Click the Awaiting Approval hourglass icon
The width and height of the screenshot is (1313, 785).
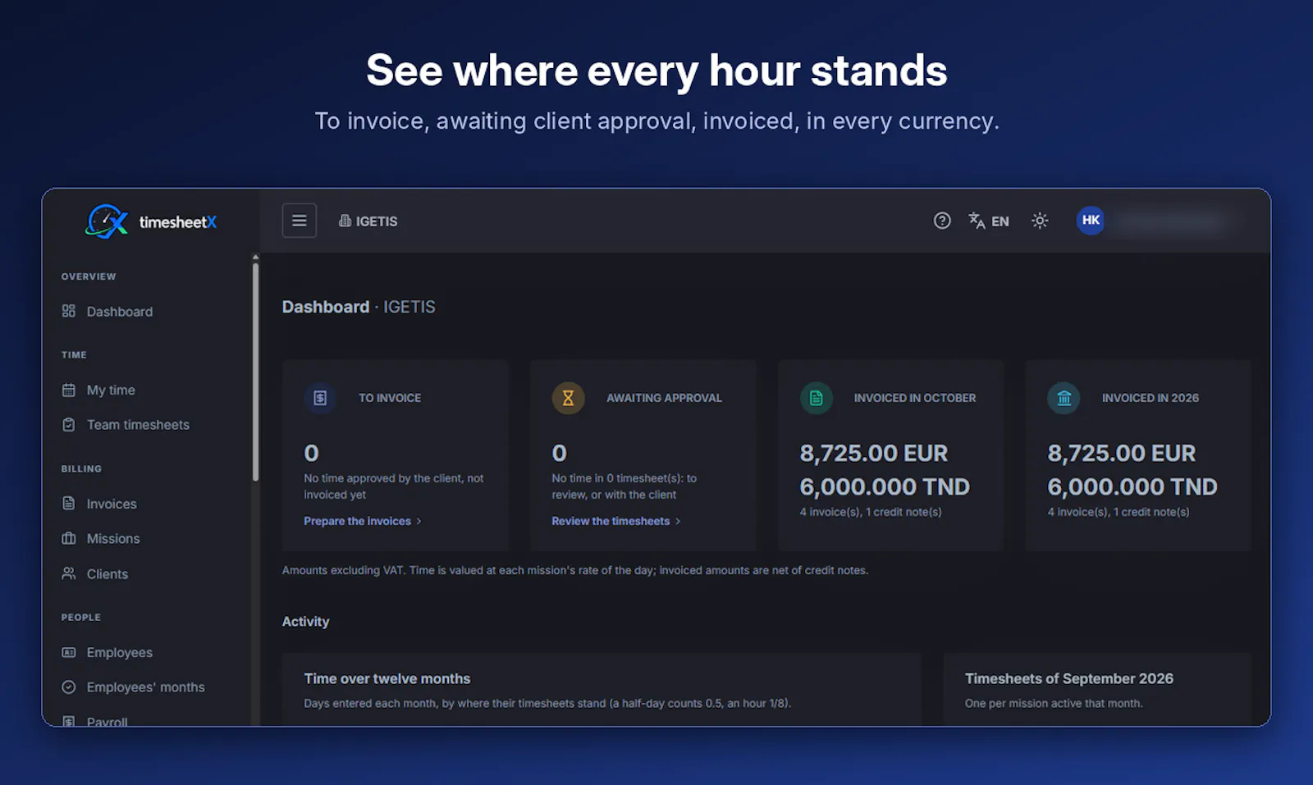pos(568,398)
